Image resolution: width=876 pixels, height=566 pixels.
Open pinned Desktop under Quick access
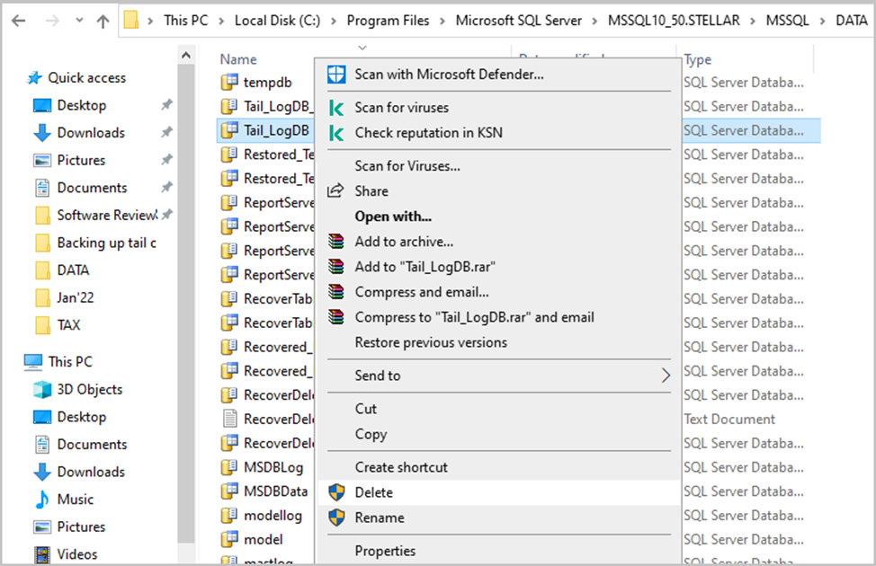(82, 105)
